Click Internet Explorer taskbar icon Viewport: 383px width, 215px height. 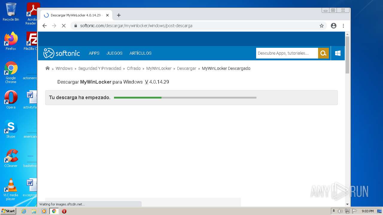pyautogui.click(x=24, y=211)
